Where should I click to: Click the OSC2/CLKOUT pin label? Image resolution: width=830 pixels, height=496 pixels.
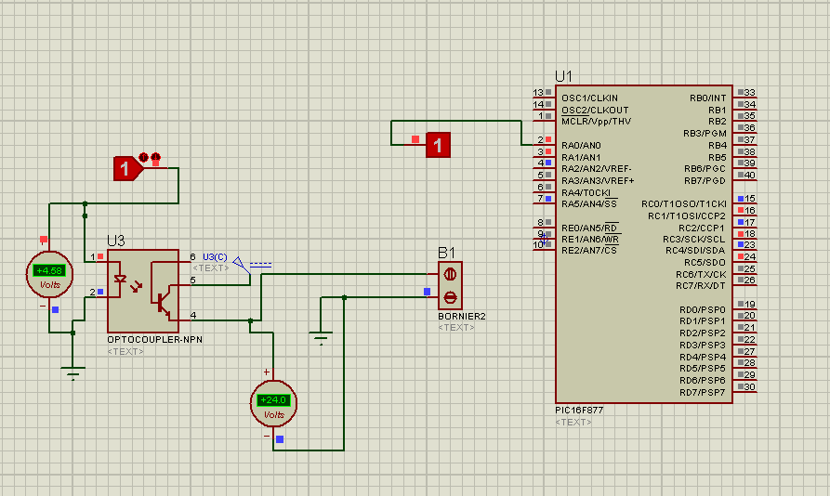pyautogui.click(x=595, y=110)
